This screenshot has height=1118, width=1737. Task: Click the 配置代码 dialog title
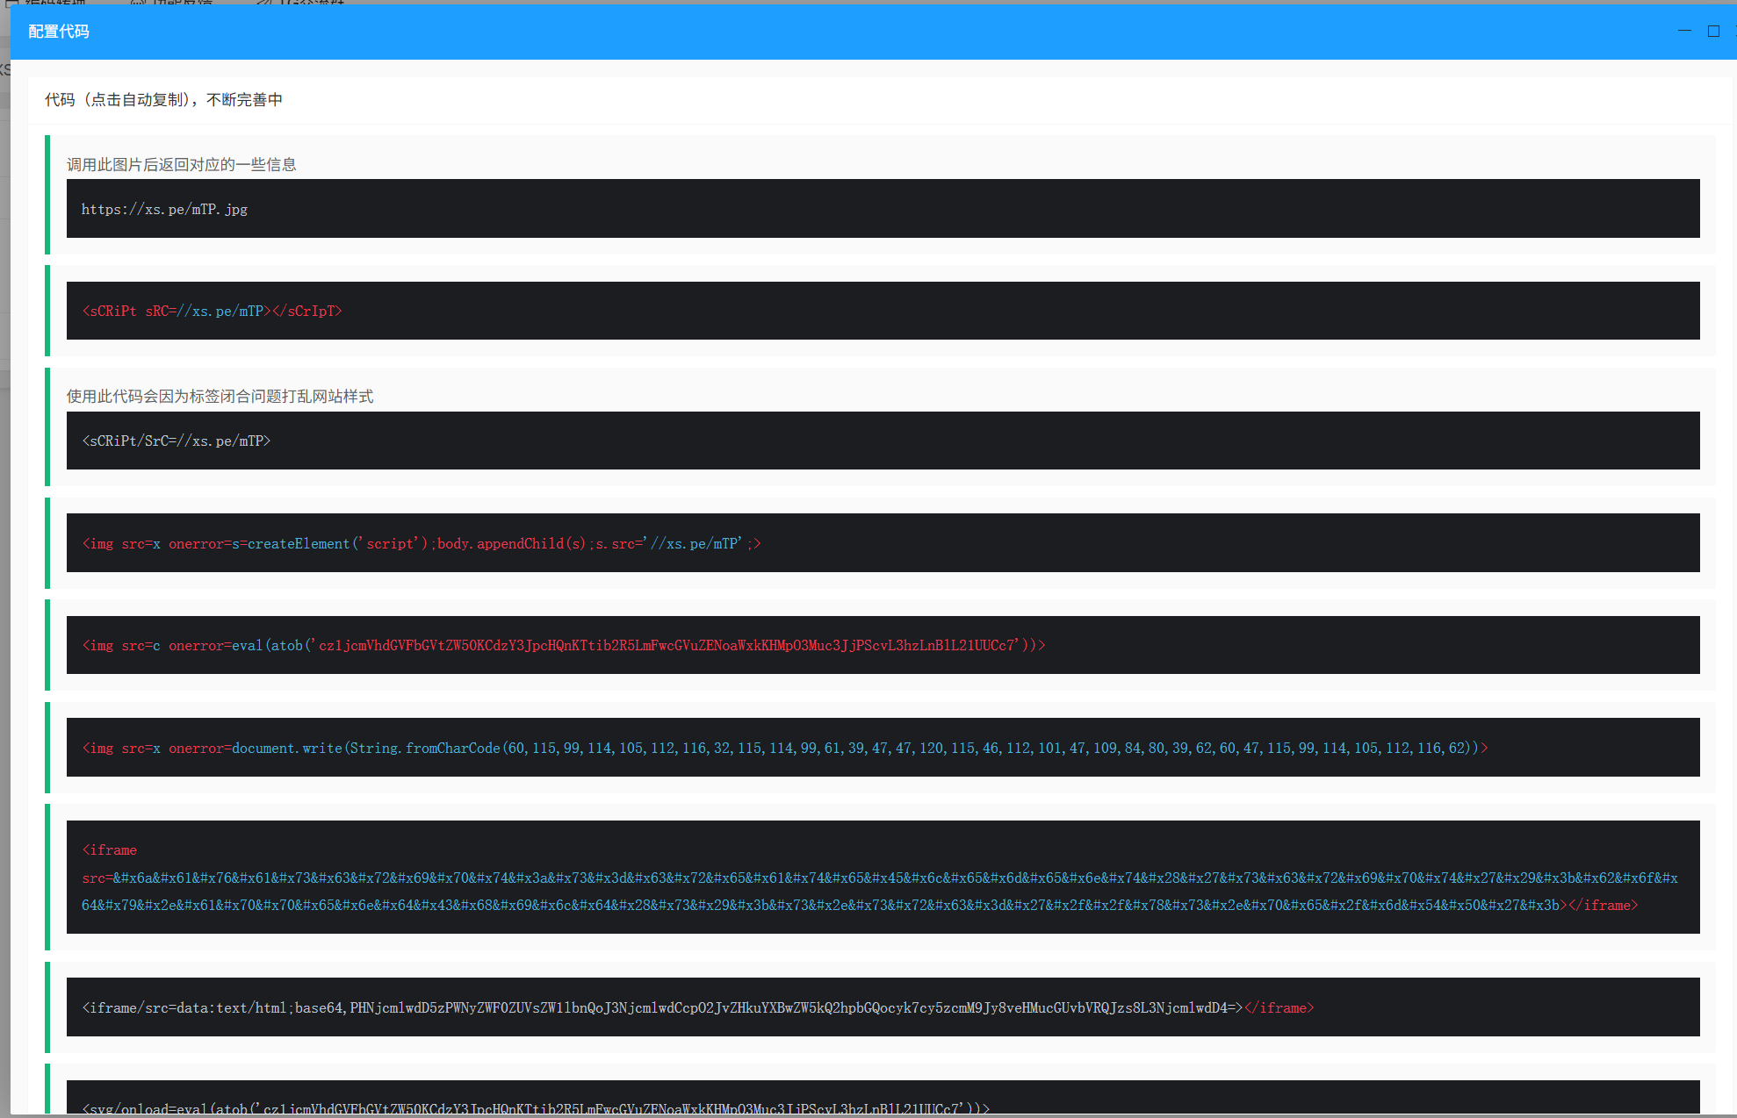pos(59,32)
